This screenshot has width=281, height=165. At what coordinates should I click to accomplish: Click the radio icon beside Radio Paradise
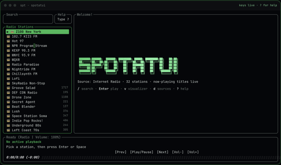click(8, 65)
